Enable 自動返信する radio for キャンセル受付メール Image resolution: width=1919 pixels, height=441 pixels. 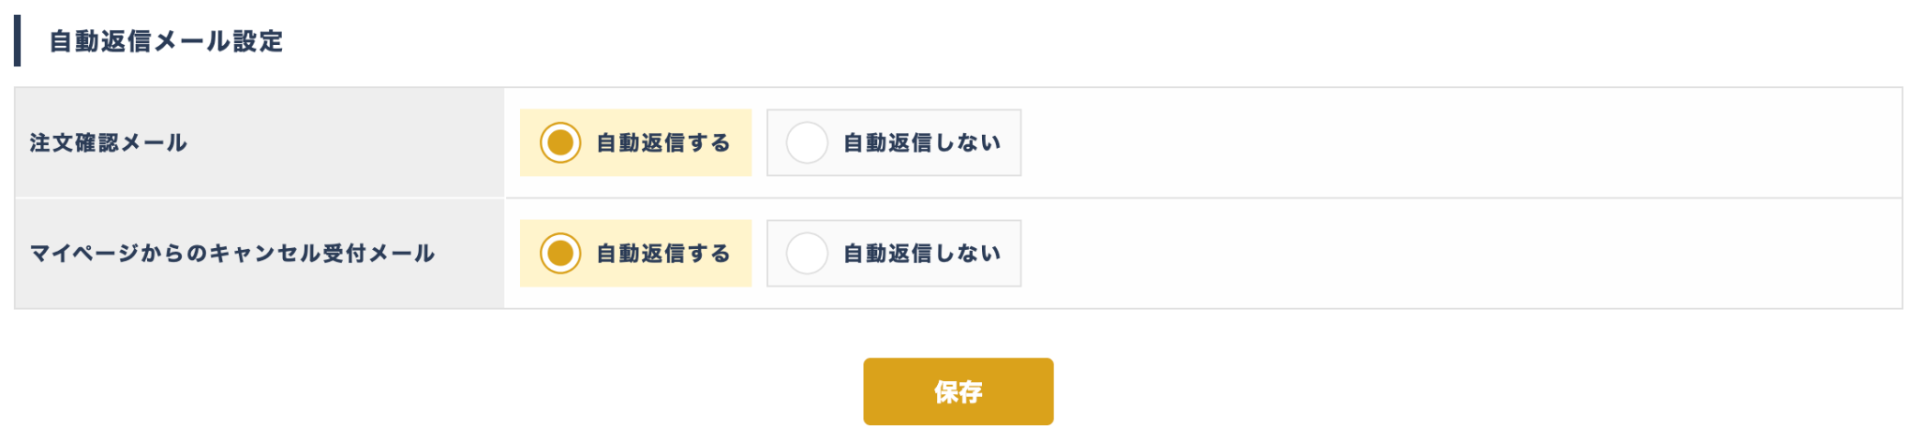click(x=560, y=254)
